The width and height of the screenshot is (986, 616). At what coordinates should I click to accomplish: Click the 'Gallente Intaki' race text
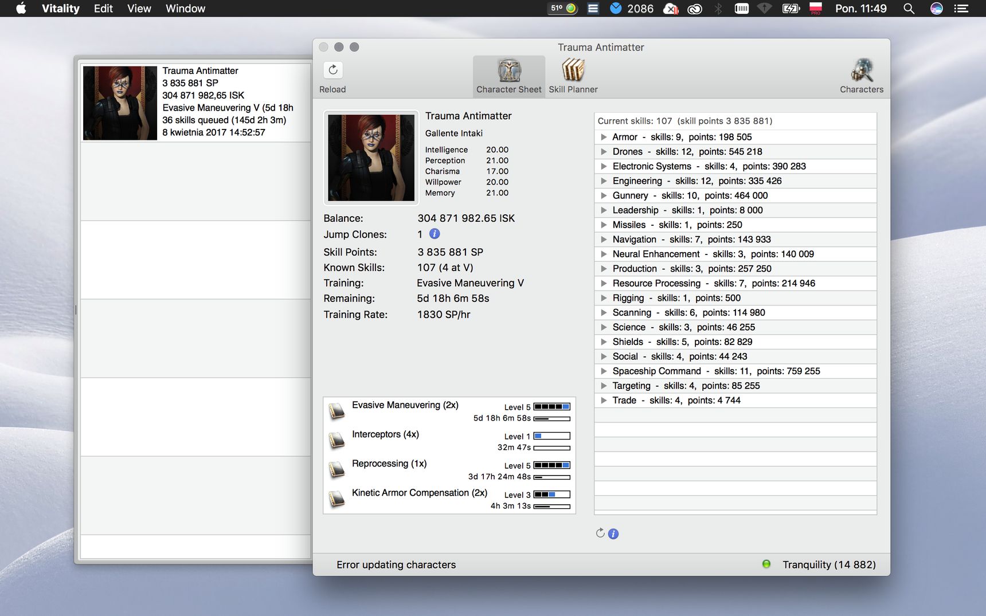(454, 134)
